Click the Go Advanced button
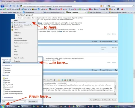Image resolution: width=135 pixels, height=108 pixels. tap(106, 100)
